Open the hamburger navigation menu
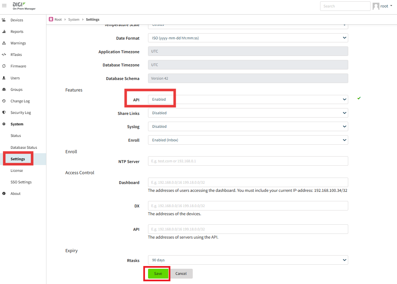 pyautogui.click(x=4, y=5)
